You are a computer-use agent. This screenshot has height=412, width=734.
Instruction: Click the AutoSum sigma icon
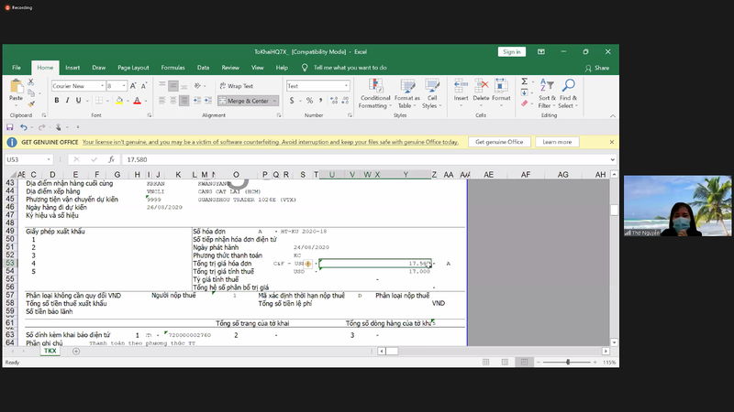point(524,81)
